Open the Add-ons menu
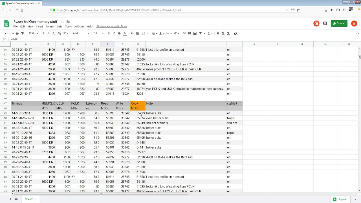361x203 pixels. (x=79, y=27)
